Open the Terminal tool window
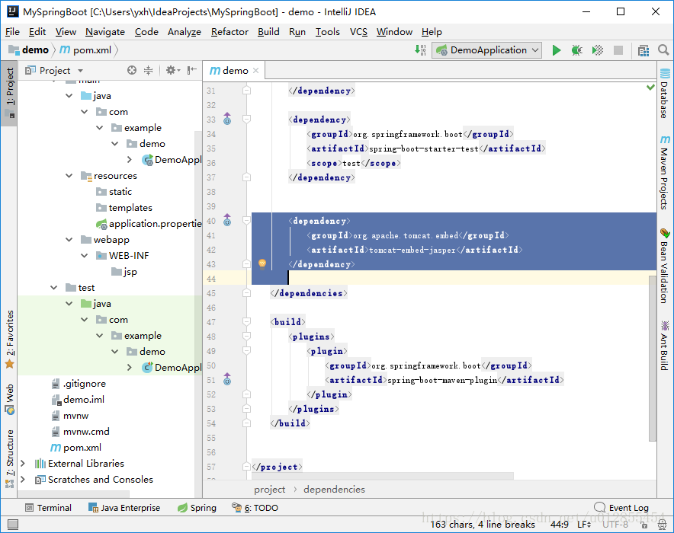674x533 pixels. 48,508
